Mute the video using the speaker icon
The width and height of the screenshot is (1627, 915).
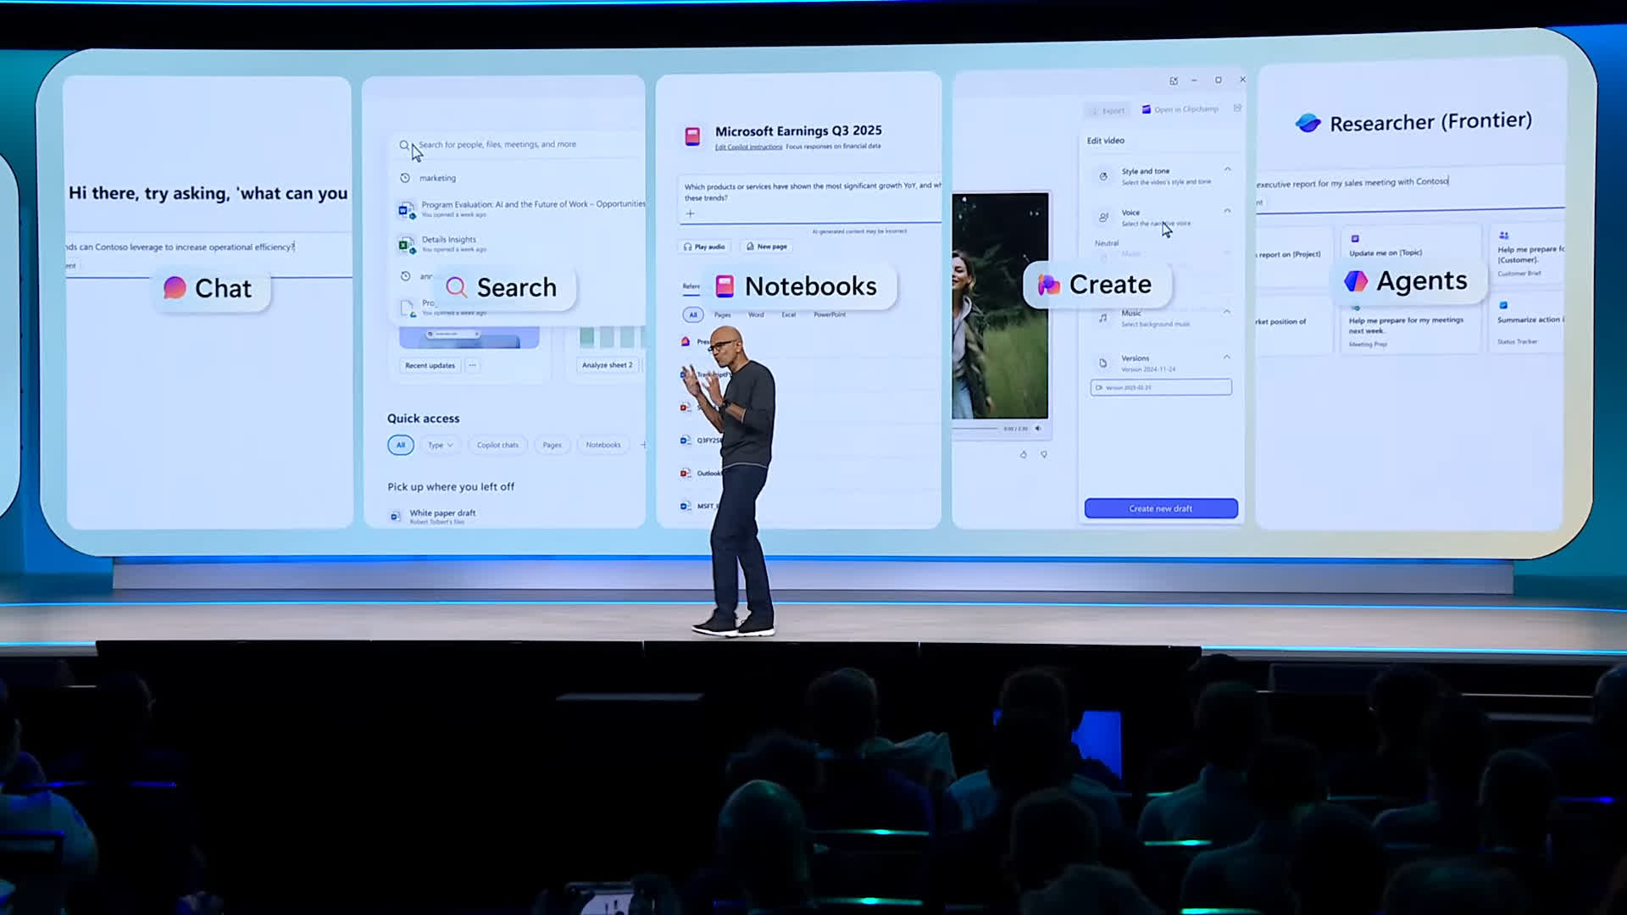pos(1038,429)
